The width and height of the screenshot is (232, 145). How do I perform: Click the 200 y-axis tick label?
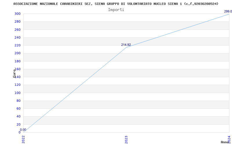pos(17,53)
